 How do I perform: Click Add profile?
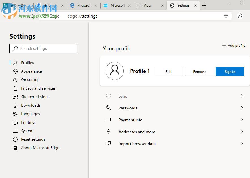click(233, 45)
